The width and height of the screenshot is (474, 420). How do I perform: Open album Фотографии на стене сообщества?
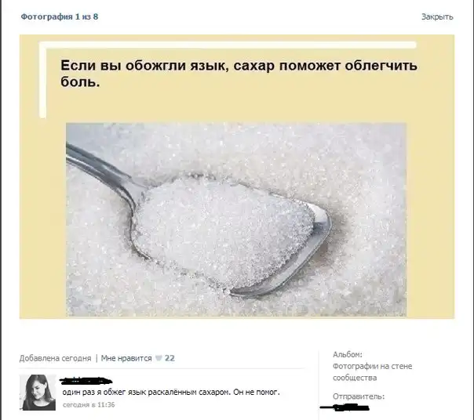coord(373,371)
